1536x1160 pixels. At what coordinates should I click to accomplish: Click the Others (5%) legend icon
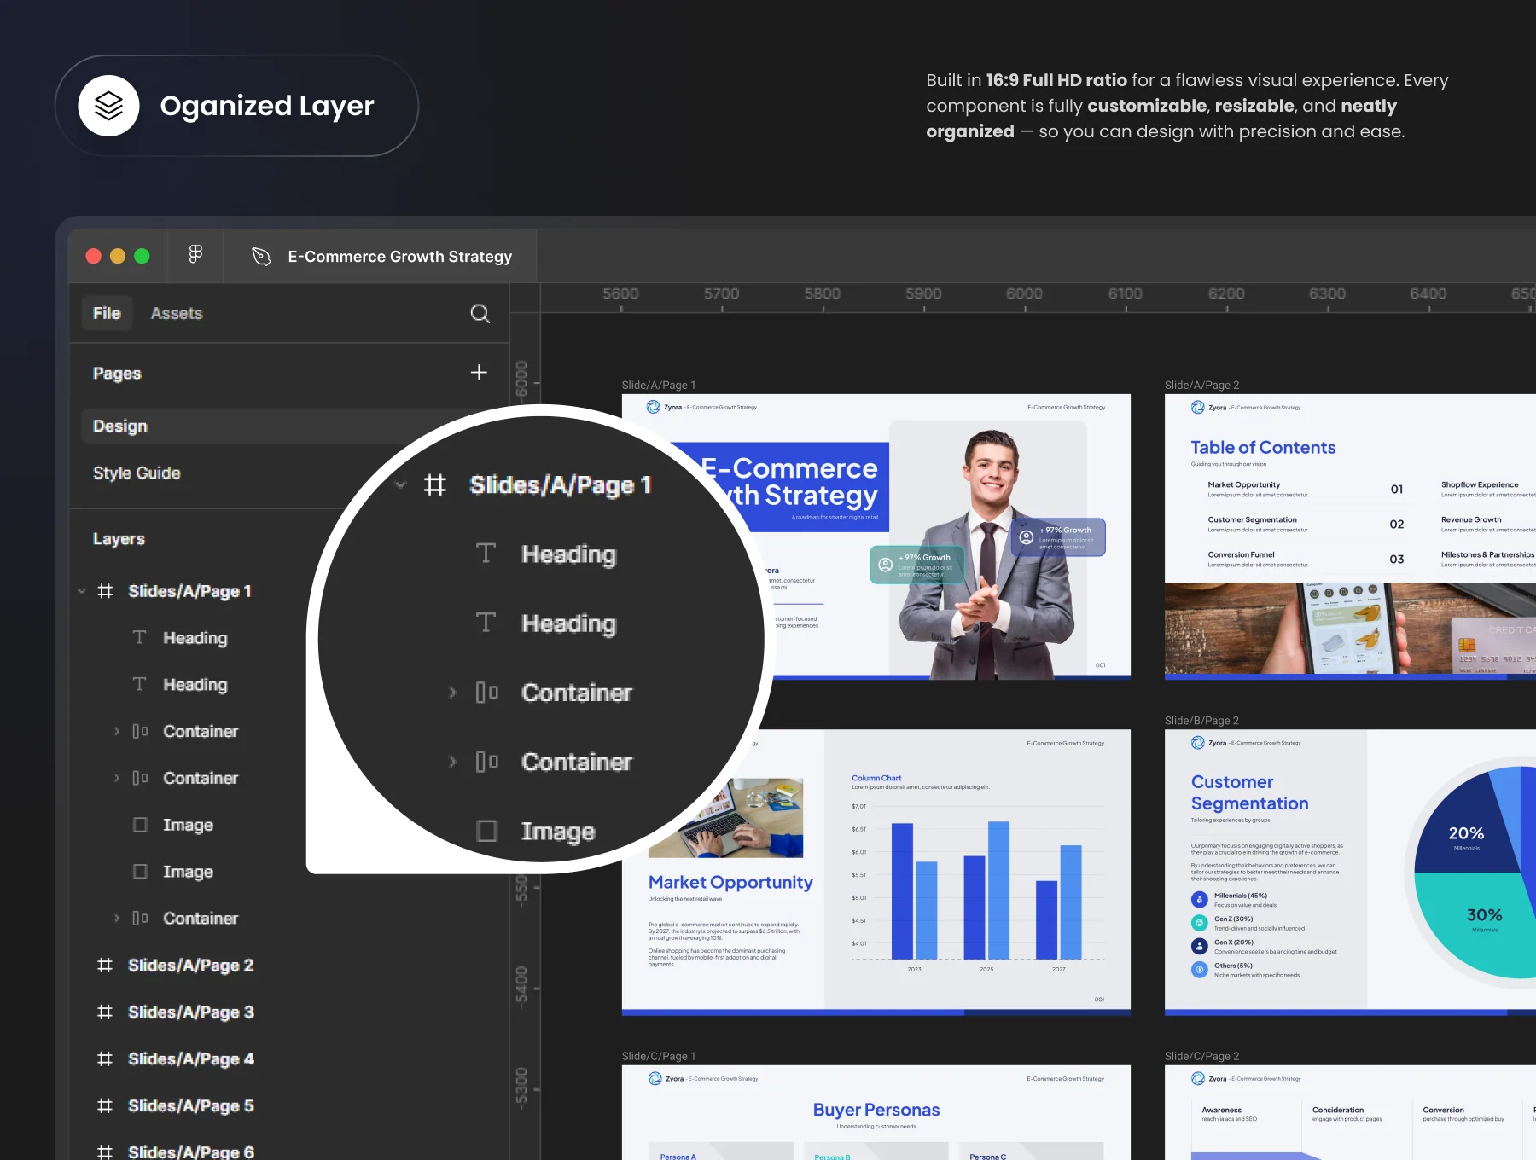tap(1200, 970)
